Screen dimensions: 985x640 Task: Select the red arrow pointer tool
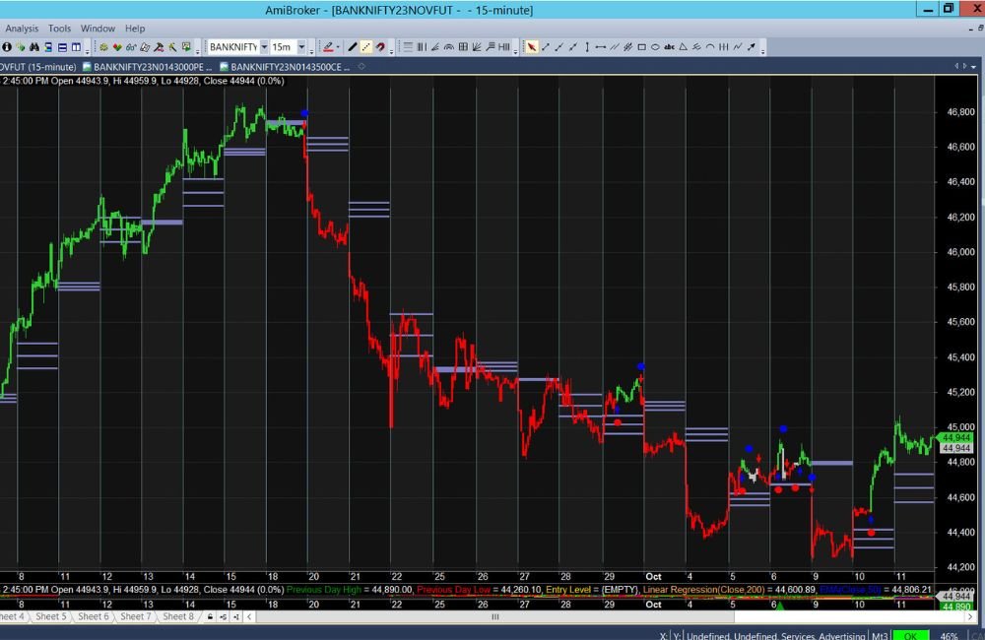coord(532,47)
